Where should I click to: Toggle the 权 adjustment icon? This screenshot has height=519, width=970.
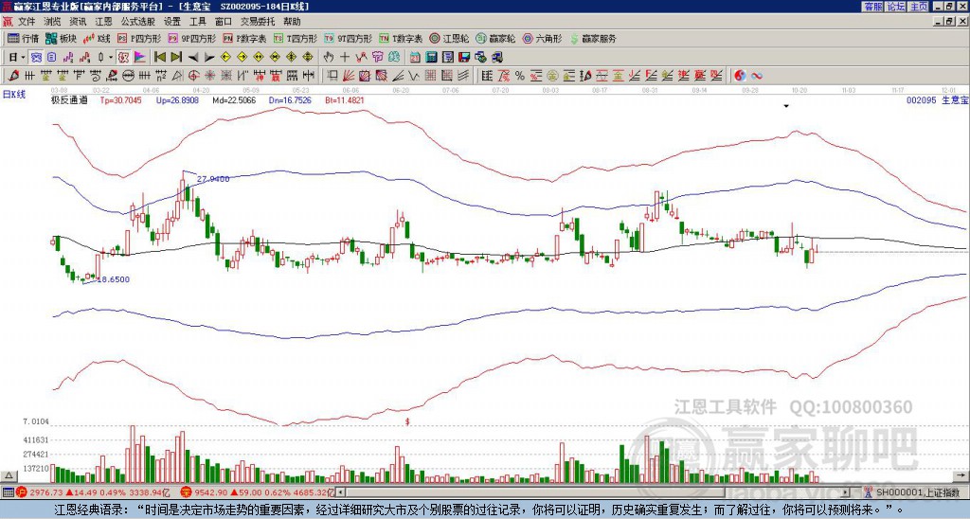(123, 58)
